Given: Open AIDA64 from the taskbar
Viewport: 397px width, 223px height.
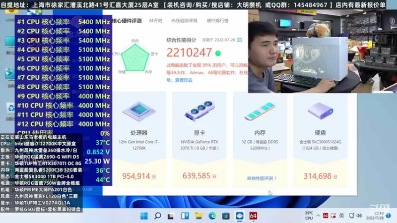Looking at the screenshot, I should (253, 216).
